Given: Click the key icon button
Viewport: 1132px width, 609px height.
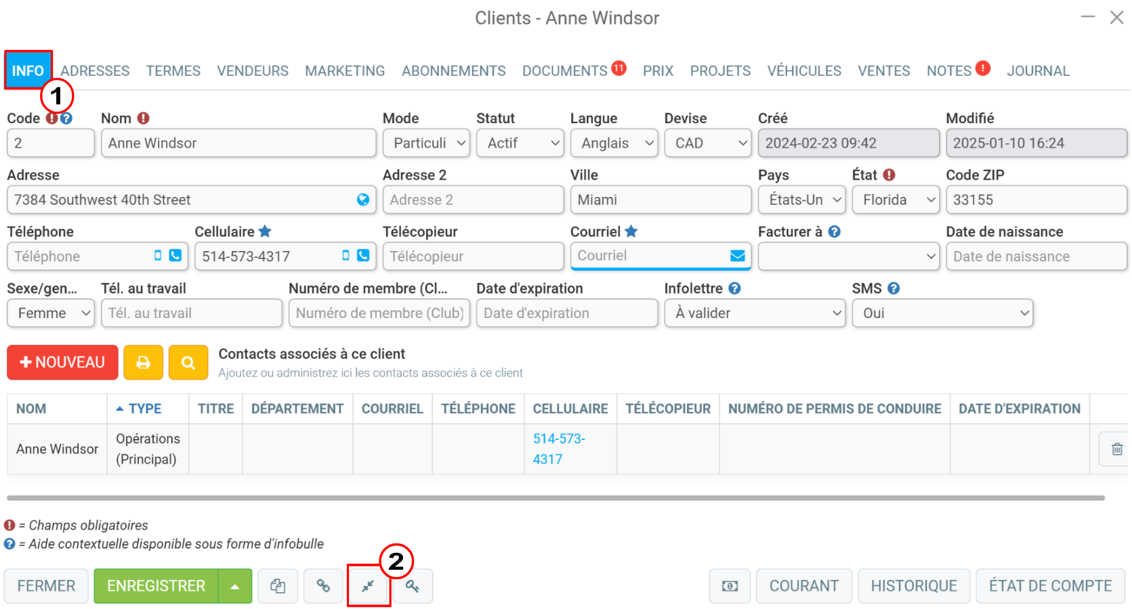Looking at the screenshot, I should pos(413,586).
